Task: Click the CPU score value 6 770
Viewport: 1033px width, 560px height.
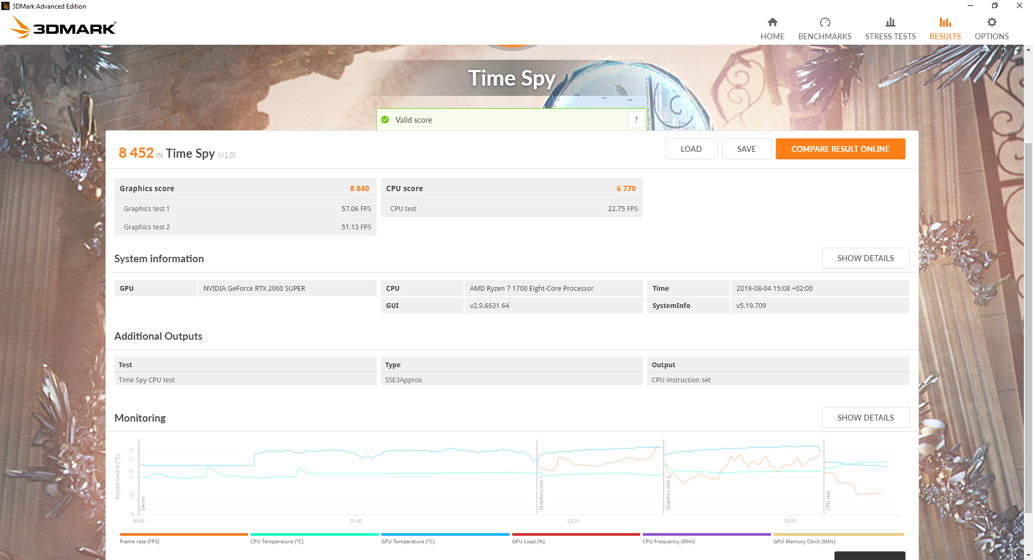Action: (626, 188)
